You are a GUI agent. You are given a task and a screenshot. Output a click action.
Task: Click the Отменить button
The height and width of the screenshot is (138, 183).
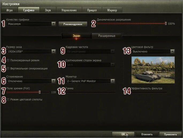click(147, 134)
